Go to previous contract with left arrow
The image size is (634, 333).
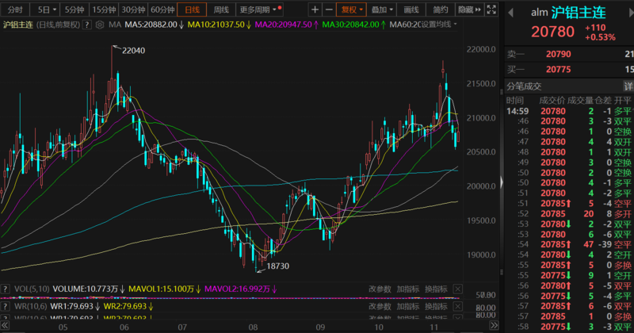coord(509,12)
